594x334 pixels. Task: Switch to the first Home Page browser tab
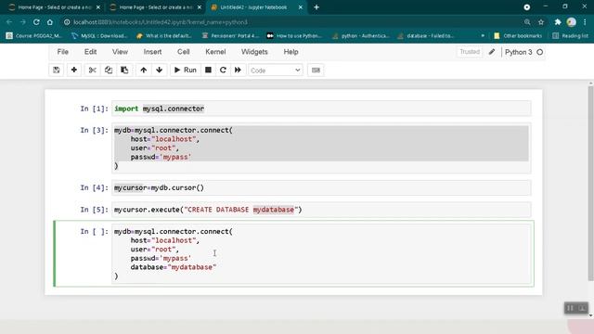pos(54,7)
